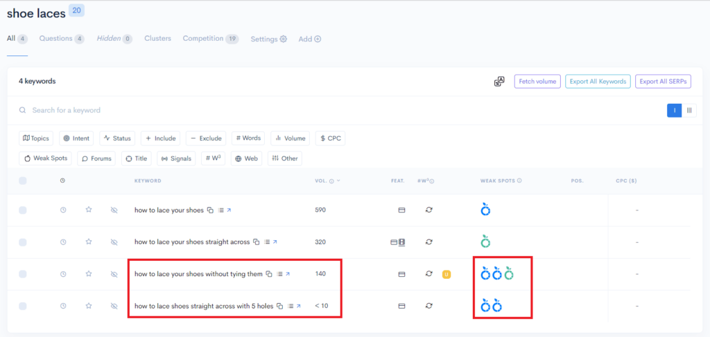This screenshot has height=337, width=710.
Task: Open the Title filter
Action: (137, 158)
